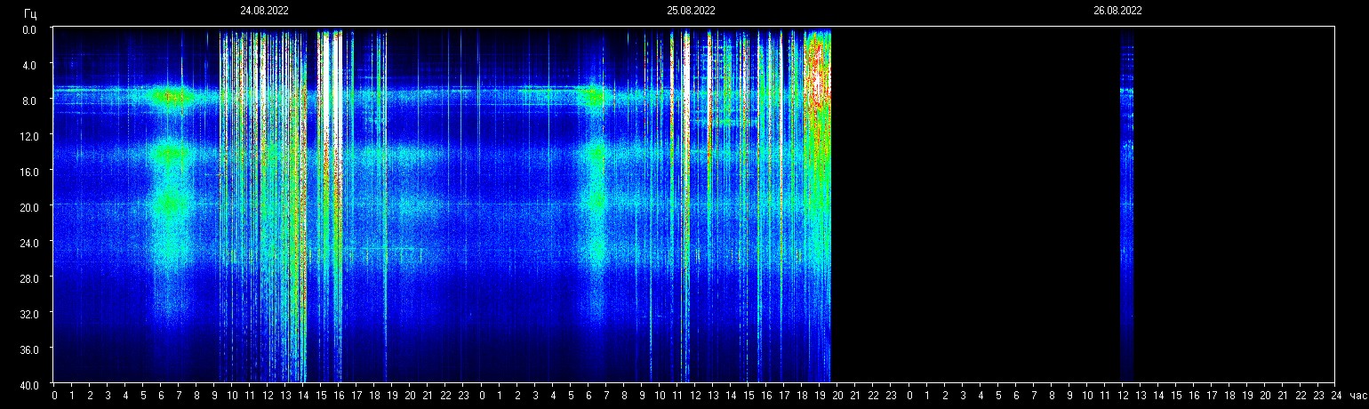Select the 40.0 Hz frequency axis label
Viewport: 1369px width, 409px height.
[30, 384]
